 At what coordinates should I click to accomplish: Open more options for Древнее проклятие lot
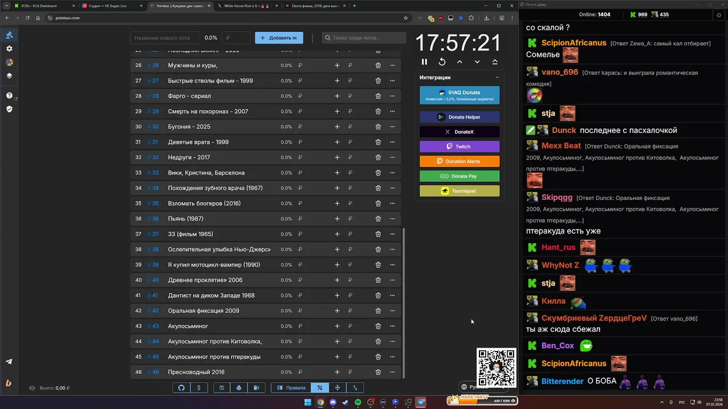pyautogui.click(x=392, y=280)
